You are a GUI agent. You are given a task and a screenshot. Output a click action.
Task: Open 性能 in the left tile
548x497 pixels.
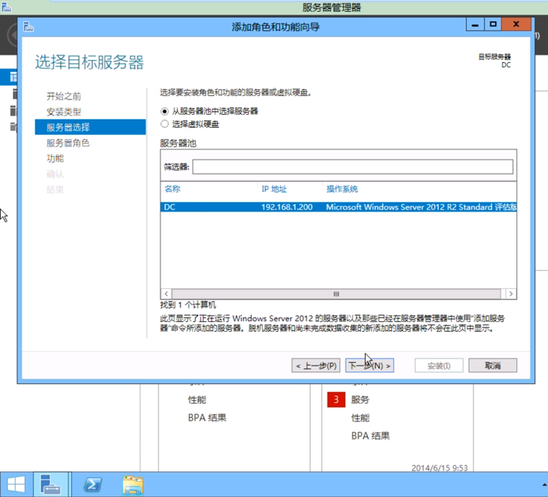[197, 399]
